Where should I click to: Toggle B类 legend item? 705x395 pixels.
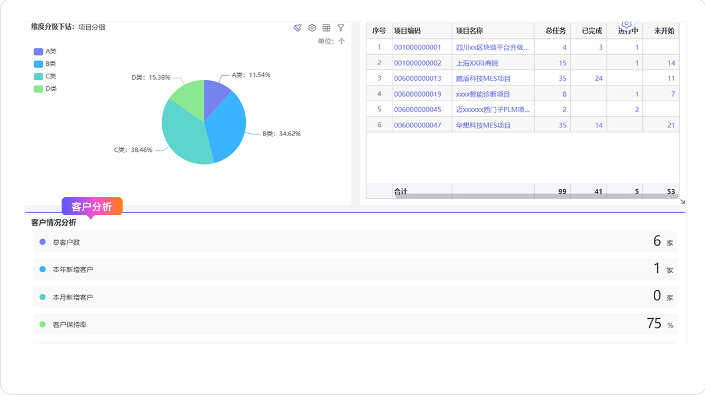[x=45, y=64]
